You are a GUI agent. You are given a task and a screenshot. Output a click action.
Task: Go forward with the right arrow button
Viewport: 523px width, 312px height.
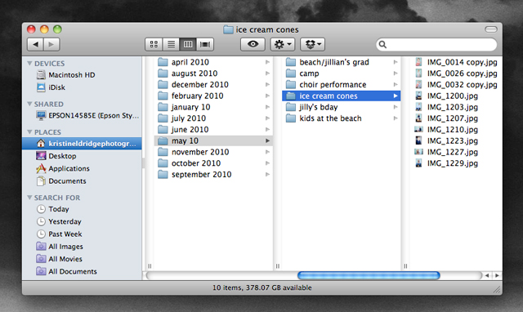[51, 44]
